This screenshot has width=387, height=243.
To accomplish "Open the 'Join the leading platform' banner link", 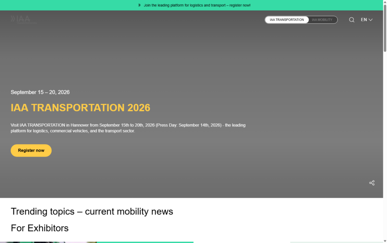I will click(x=197, y=5).
